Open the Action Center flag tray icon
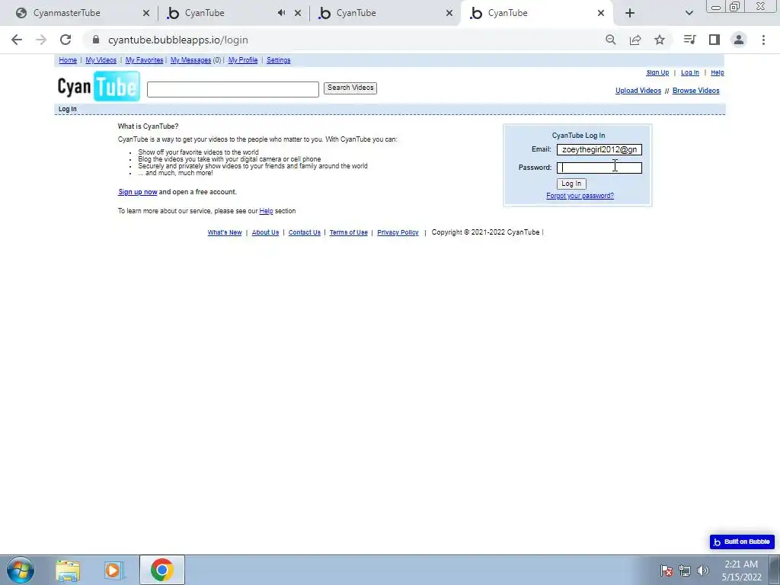This screenshot has height=585, width=780. pyautogui.click(x=666, y=571)
